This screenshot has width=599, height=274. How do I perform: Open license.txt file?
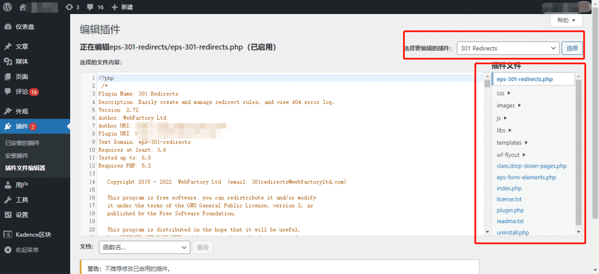[x=509, y=199]
